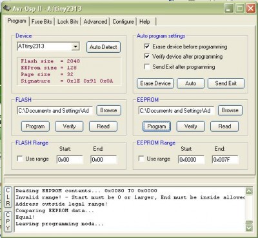This screenshot has width=258, height=238.
Task: Verify the EEPROM memory
Action: click(190, 126)
